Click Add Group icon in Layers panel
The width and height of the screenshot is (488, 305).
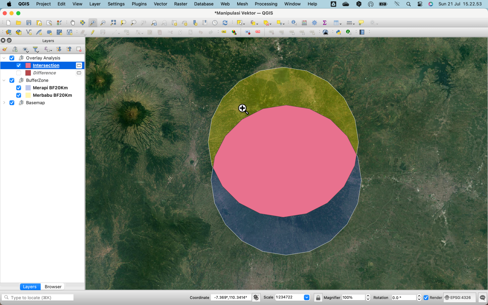[x=15, y=49]
